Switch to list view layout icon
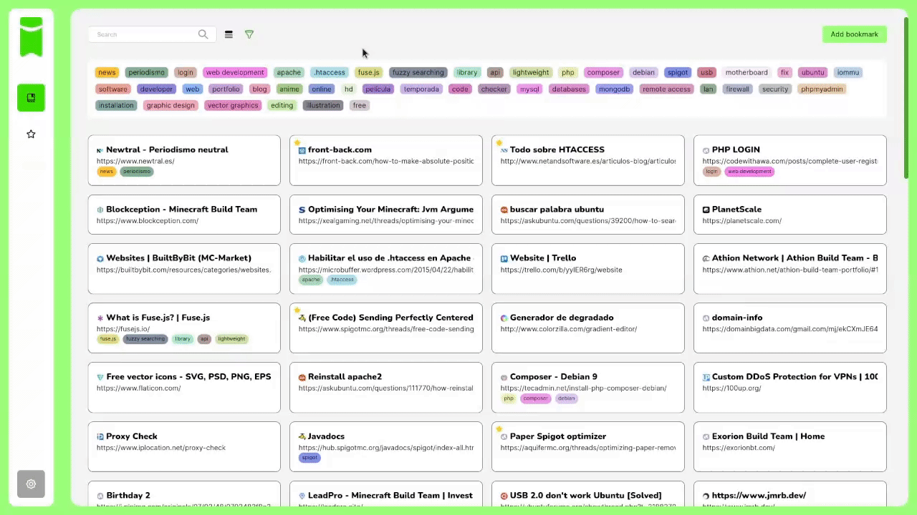Viewport: 917px width, 515px height. pos(229,34)
